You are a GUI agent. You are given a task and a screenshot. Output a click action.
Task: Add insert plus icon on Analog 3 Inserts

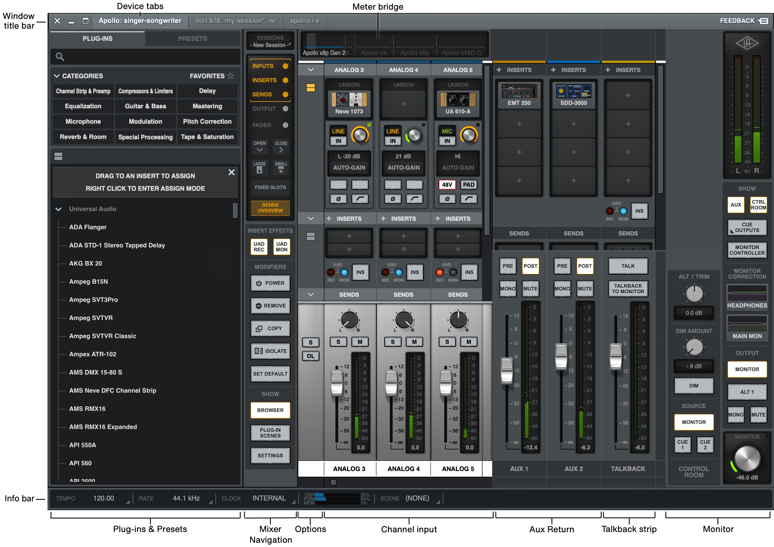[329, 219]
